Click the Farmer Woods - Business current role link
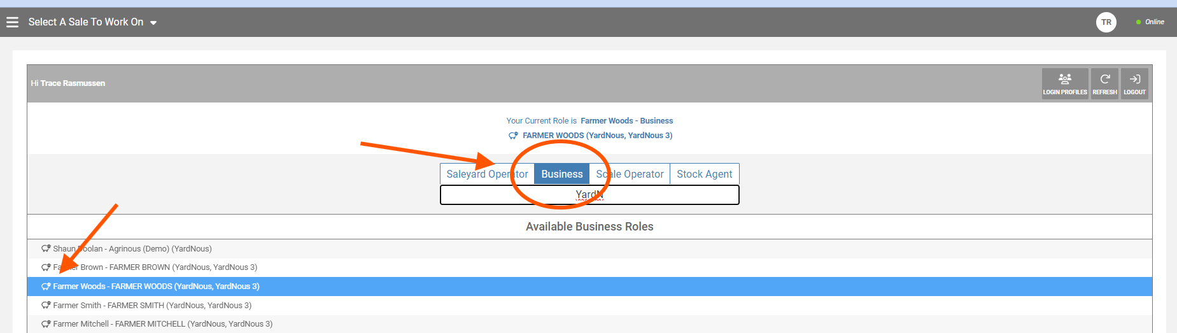 coord(626,121)
